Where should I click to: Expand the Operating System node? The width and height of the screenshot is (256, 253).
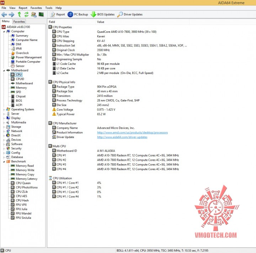point(4,110)
